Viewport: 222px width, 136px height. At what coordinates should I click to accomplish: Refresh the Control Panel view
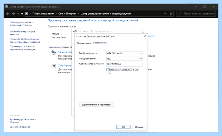click(170, 14)
